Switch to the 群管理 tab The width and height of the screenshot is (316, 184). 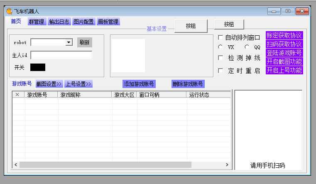[x=37, y=22]
